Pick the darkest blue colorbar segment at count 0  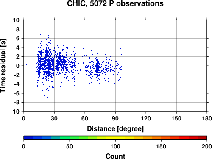coord(28,138)
